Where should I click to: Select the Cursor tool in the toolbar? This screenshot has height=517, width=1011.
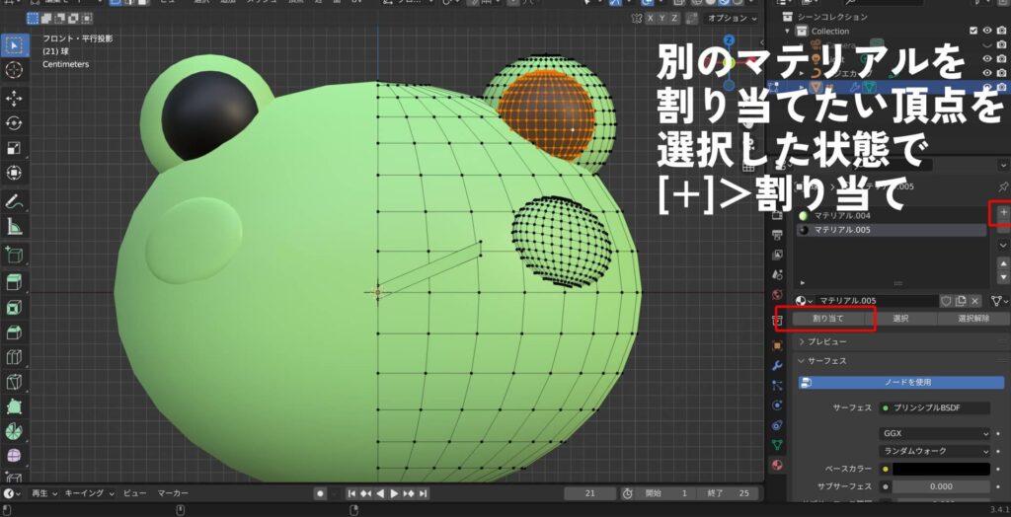pos(15,69)
